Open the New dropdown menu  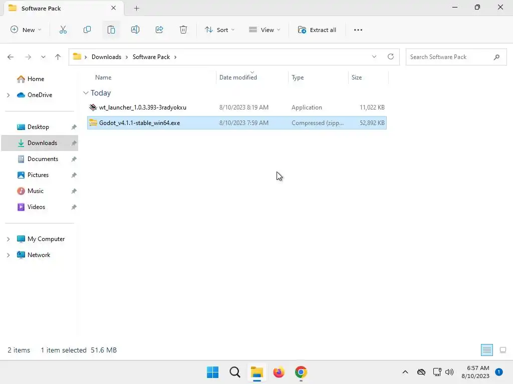[x=26, y=29]
